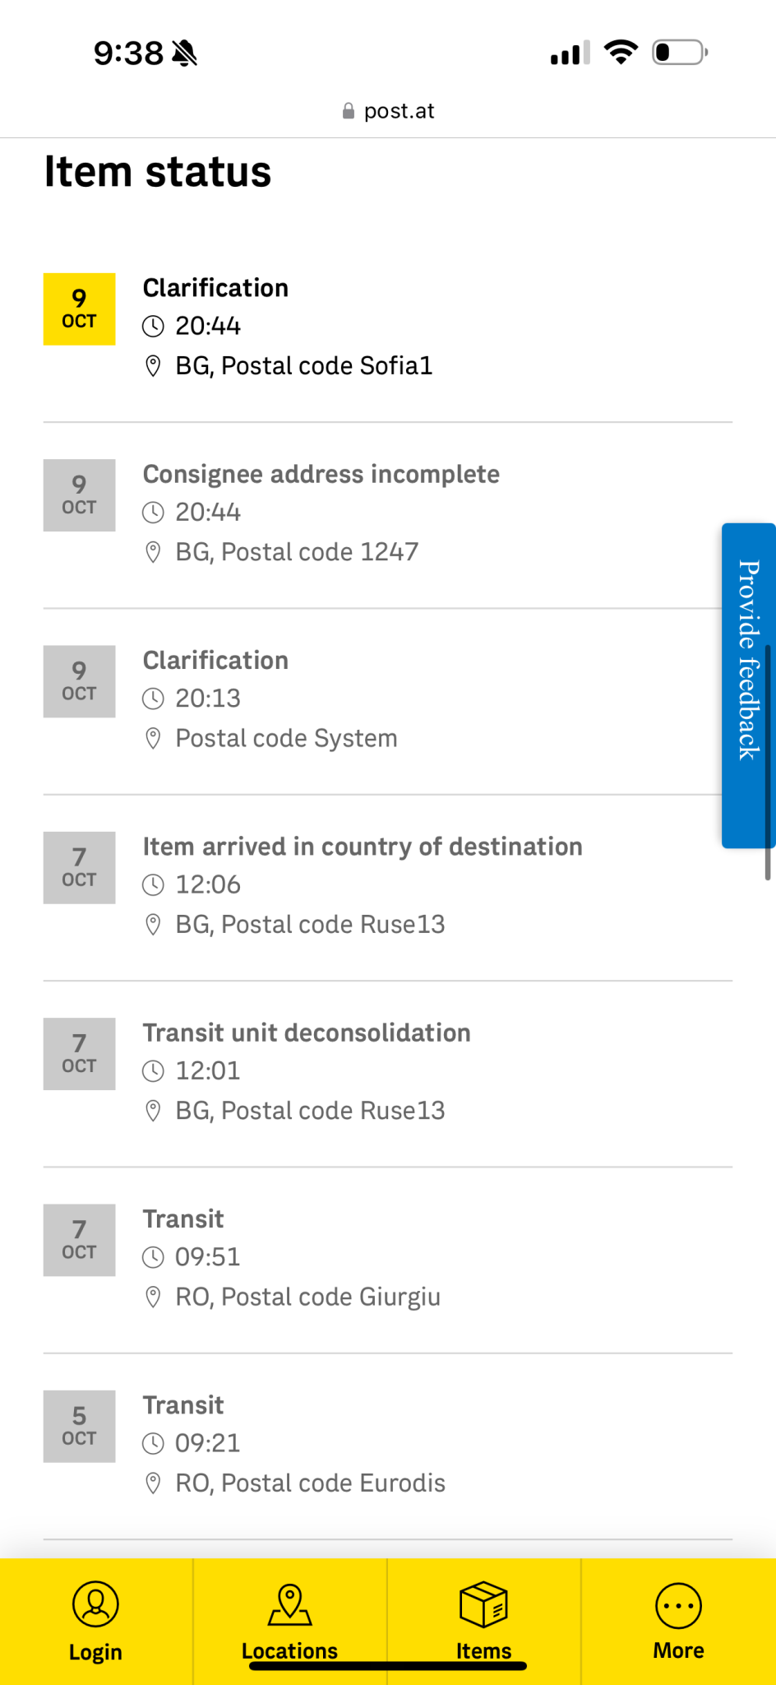776x1685 pixels.
Task: Tap location pin beside Giurgiu postal code
Action: tap(153, 1297)
